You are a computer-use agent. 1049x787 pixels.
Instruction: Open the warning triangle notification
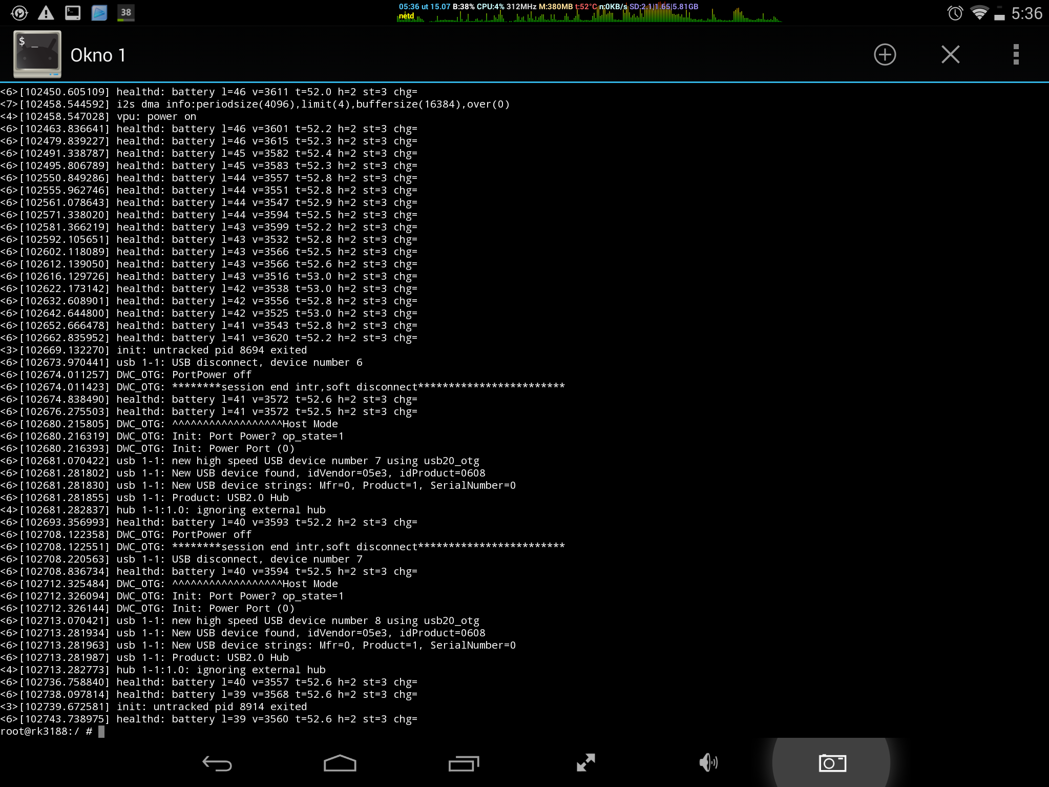46,13
